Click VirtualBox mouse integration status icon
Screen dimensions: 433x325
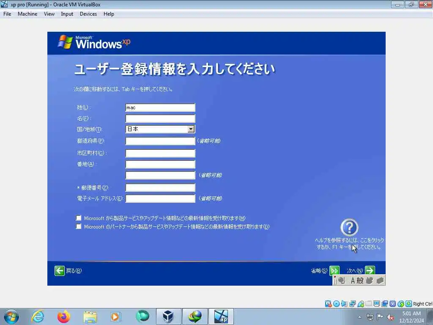[401, 304]
